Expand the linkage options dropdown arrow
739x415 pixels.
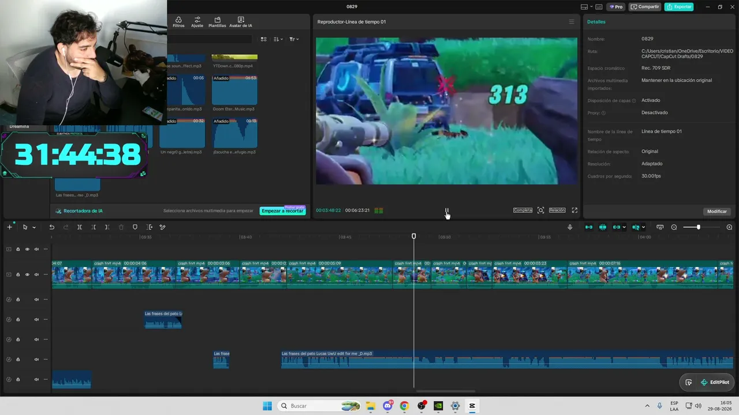(x=624, y=227)
